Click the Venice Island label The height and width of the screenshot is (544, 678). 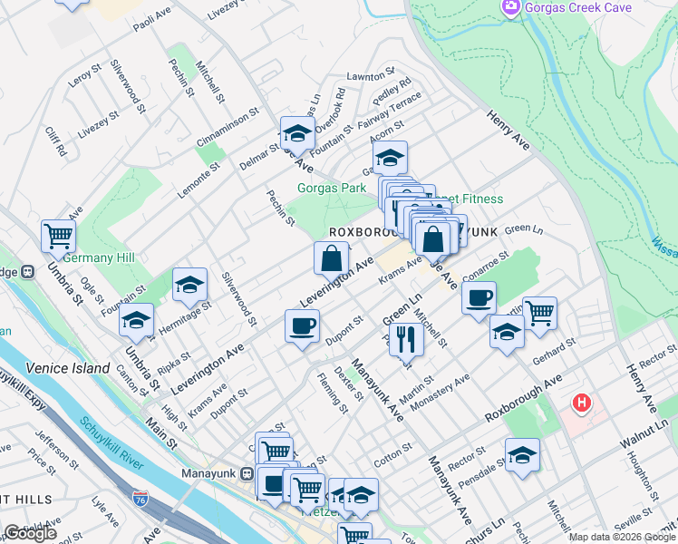coord(67,368)
